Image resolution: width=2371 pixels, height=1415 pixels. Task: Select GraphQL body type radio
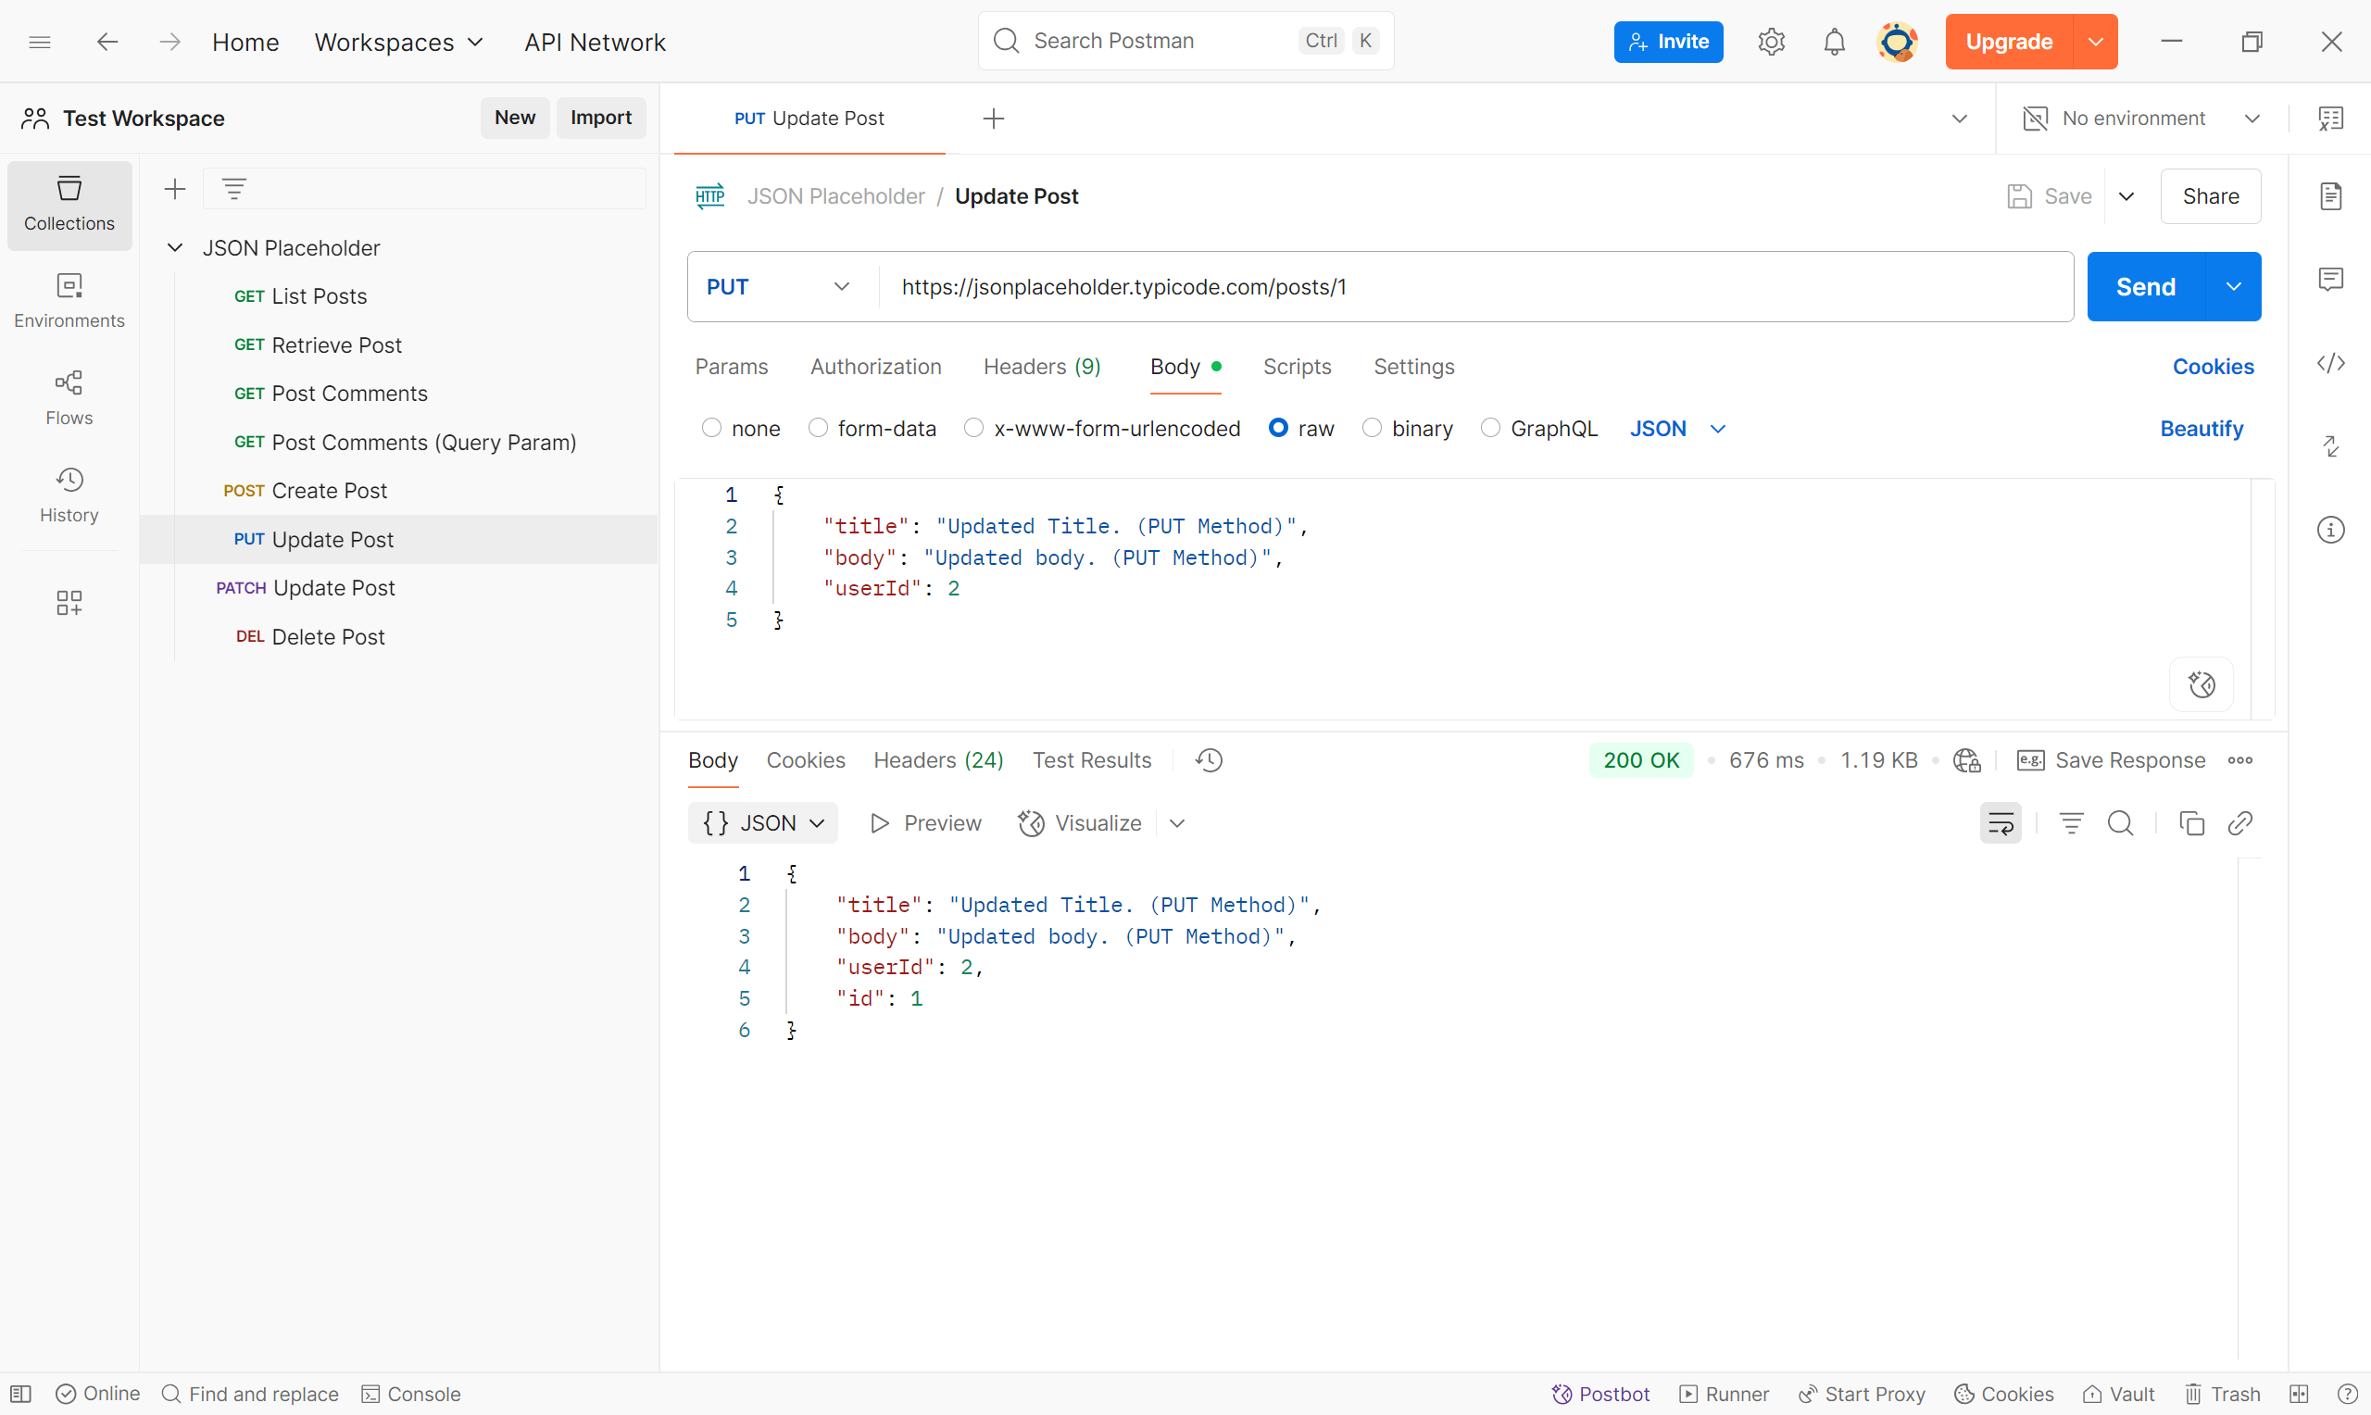click(1490, 428)
